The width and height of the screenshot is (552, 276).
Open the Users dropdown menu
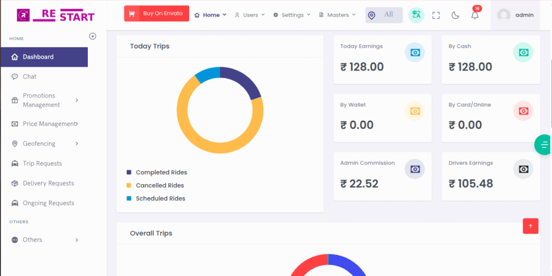point(250,15)
